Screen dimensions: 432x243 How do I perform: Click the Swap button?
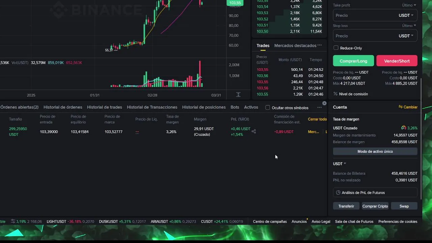(404, 206)
